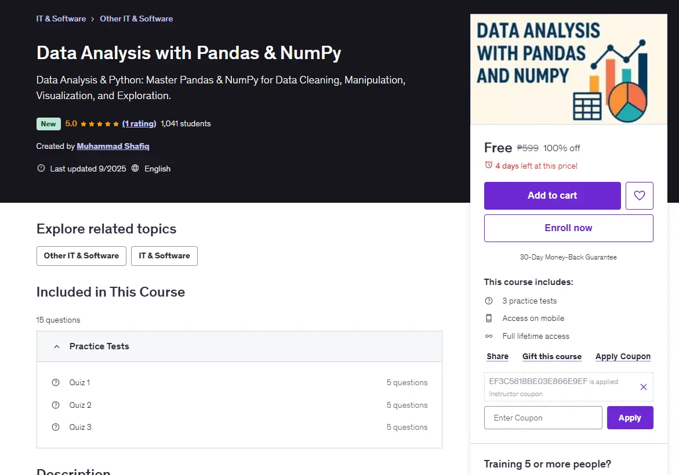Image resolution: width=679 pixels, height=475 pixels.
Task: Click 5 questions count for Quiz 3
Action: click(407, 427)
